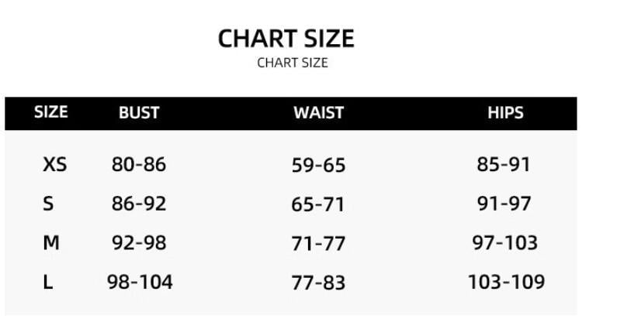
Task: Select the 77-83 waist measurement
Action: [x=318, y=283]
